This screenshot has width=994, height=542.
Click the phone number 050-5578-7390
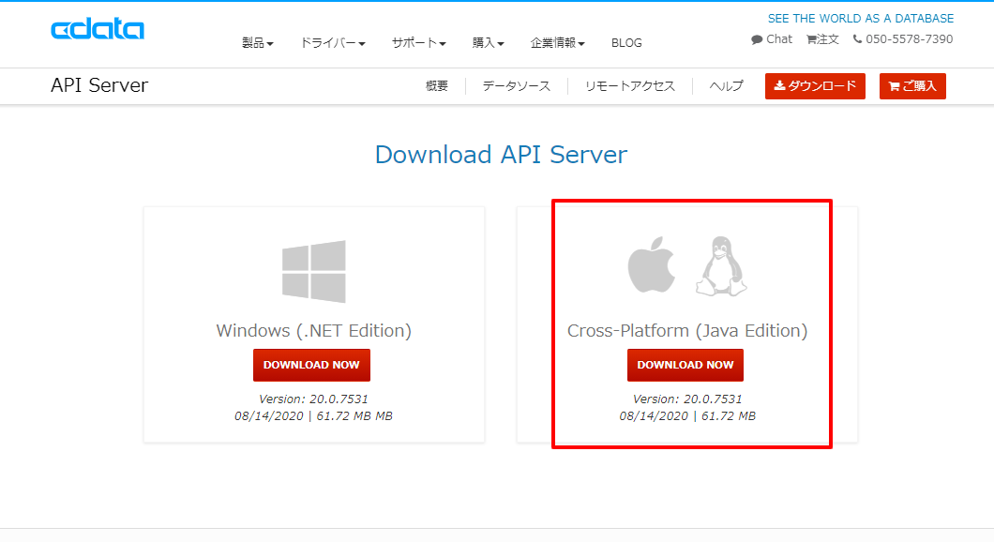point(909,39)
